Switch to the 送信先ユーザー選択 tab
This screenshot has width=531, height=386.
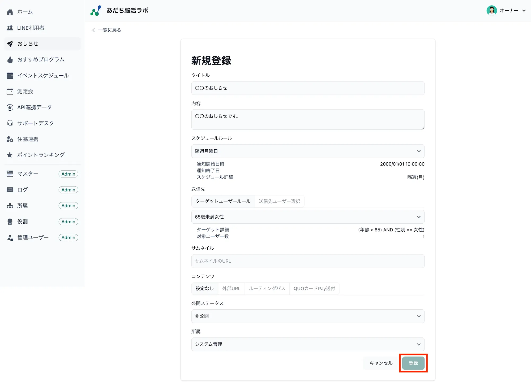pos(279,201)
